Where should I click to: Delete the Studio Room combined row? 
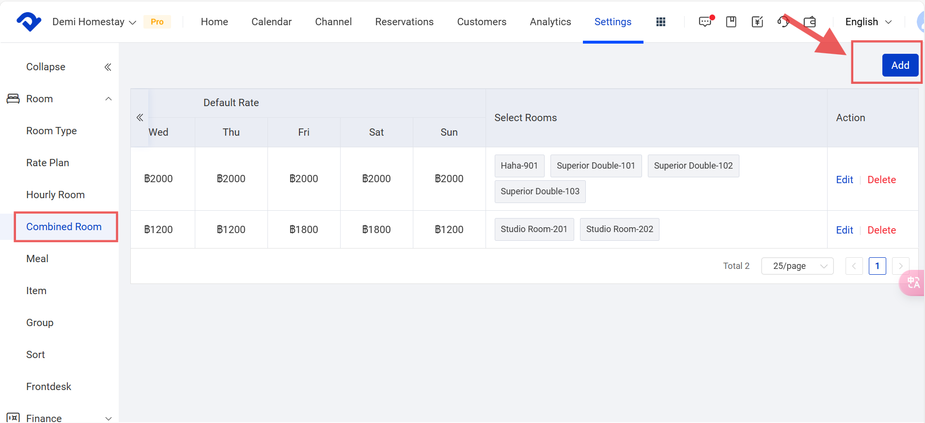pos(881,230)
